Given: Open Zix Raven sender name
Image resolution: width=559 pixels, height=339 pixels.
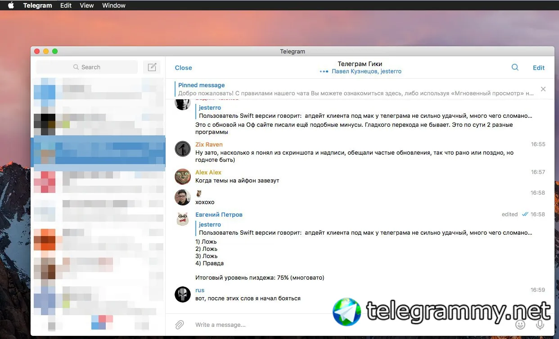Looking at the screenshot, I should click(x=209, y=144).
